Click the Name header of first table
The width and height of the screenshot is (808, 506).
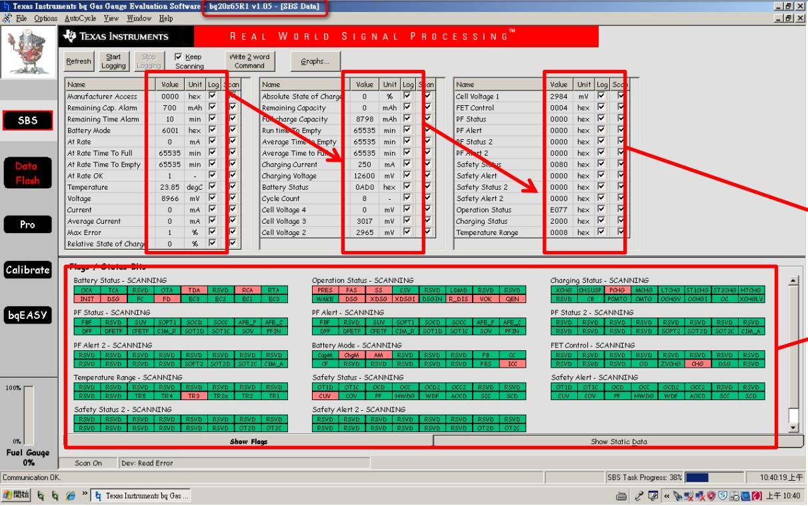[x=110, y=85]
